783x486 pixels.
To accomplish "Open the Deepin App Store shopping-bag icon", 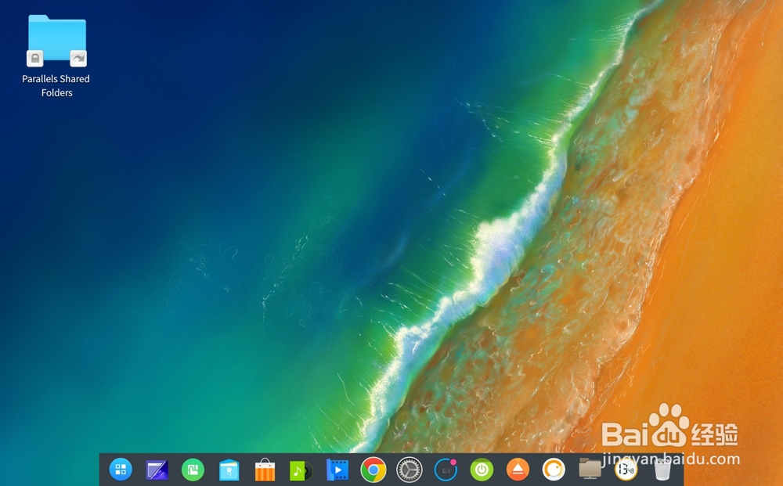I will [x=265, y=470].
